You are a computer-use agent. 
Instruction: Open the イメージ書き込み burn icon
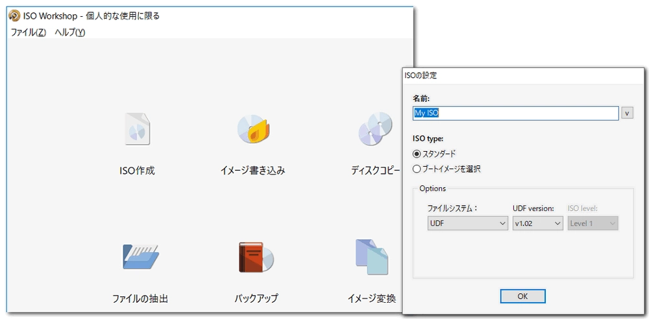pyautogui.click(x=252, y=129)
